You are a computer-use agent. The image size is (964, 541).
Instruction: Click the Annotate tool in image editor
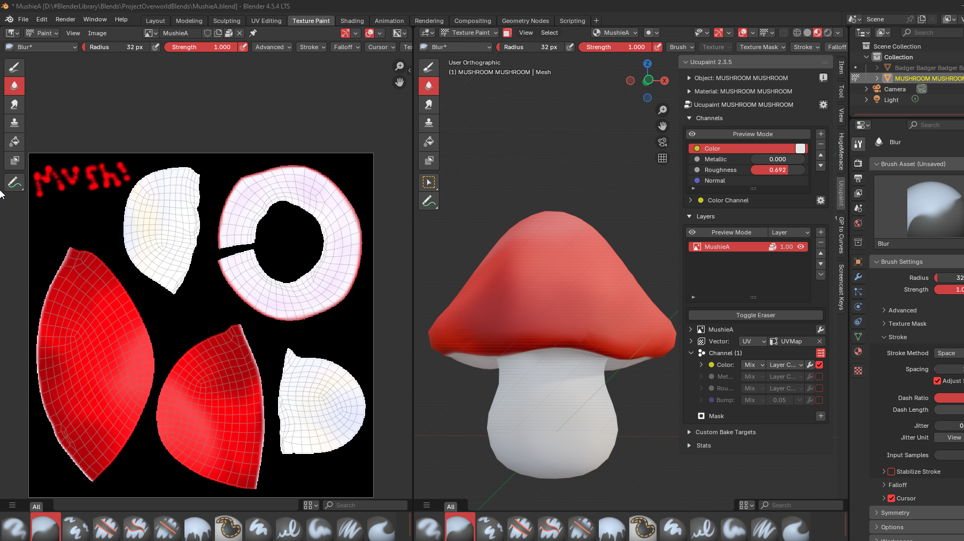coord(14,183)
